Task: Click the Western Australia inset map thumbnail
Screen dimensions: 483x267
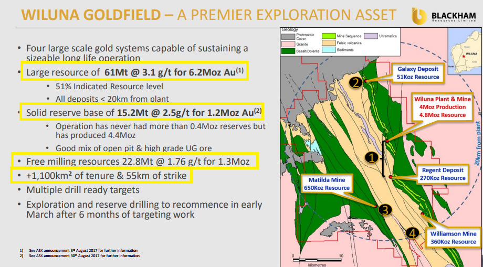Action: coord(465,51)
